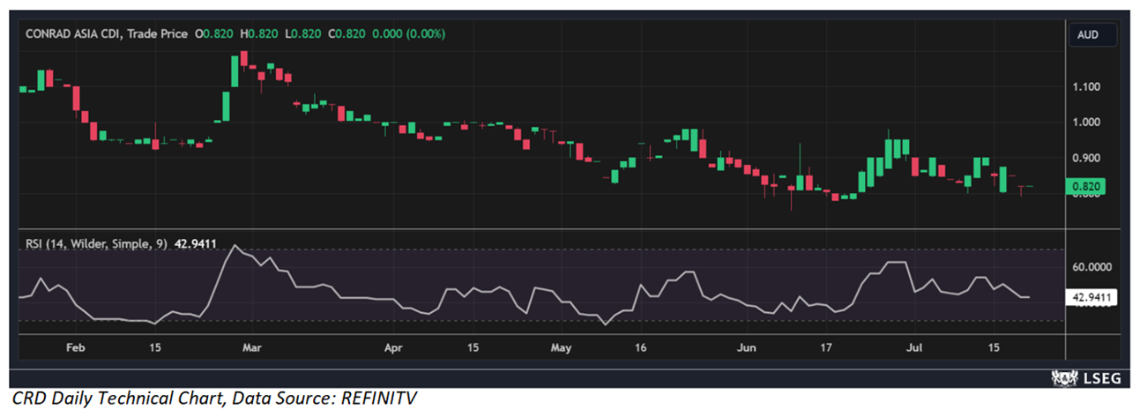1140x417 pixels.
Task: Click the green 0.820 price tag
Action: (x=1084, y=186)
